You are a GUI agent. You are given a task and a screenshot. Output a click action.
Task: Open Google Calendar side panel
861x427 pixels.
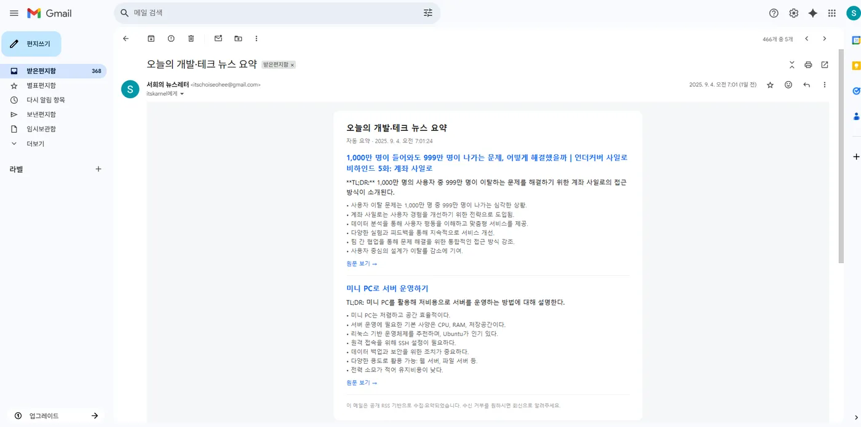855,41
